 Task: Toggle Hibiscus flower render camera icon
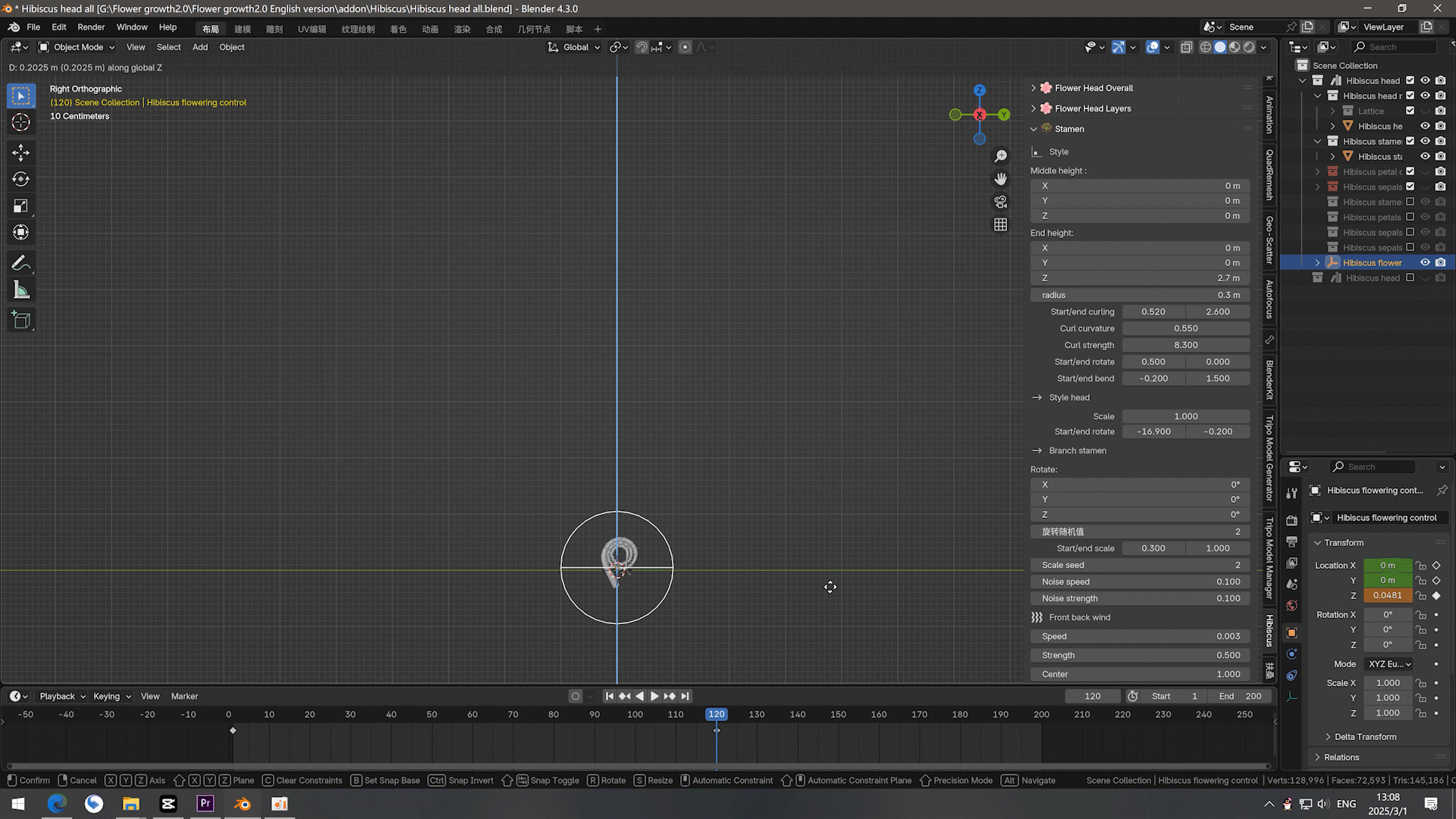point(1441,262)
